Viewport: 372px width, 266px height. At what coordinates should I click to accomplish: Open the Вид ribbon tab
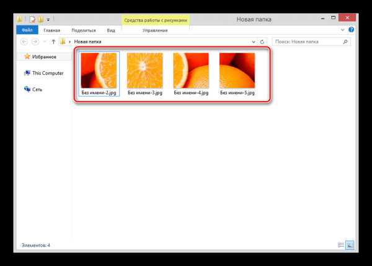(x=111, y=30)
